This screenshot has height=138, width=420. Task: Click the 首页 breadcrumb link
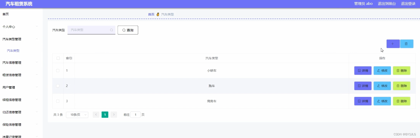151,14
